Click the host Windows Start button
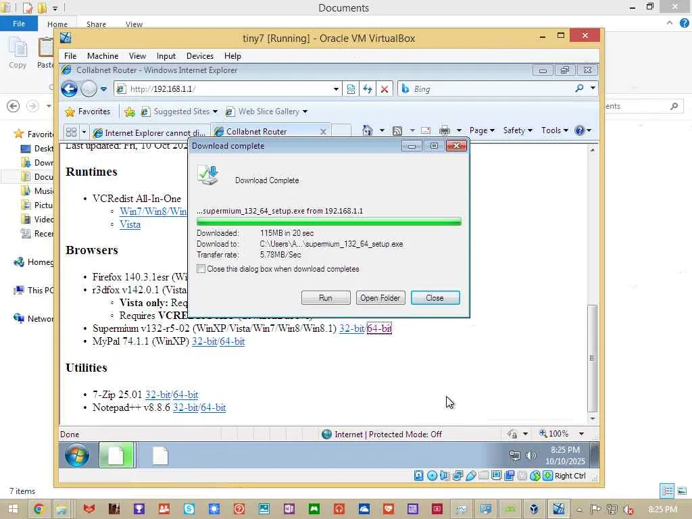This screenshot has width=692, height=519. 14,509
